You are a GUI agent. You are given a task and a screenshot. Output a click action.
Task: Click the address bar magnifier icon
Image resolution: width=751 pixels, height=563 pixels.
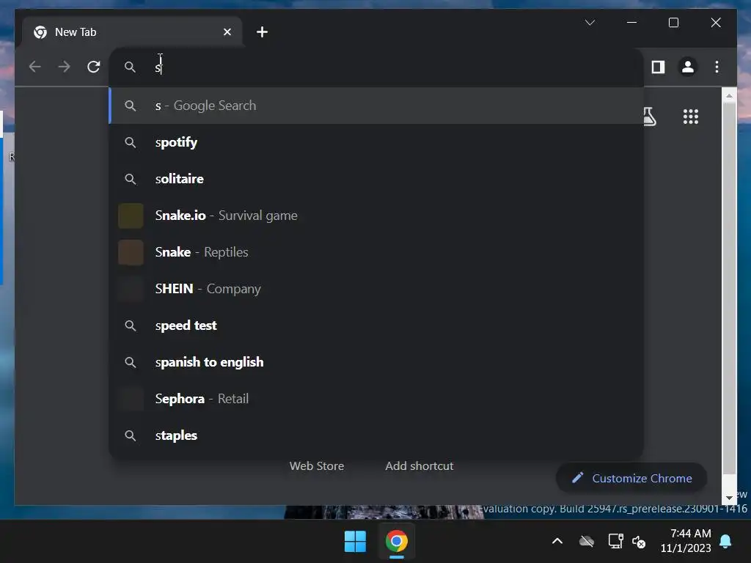130,67
